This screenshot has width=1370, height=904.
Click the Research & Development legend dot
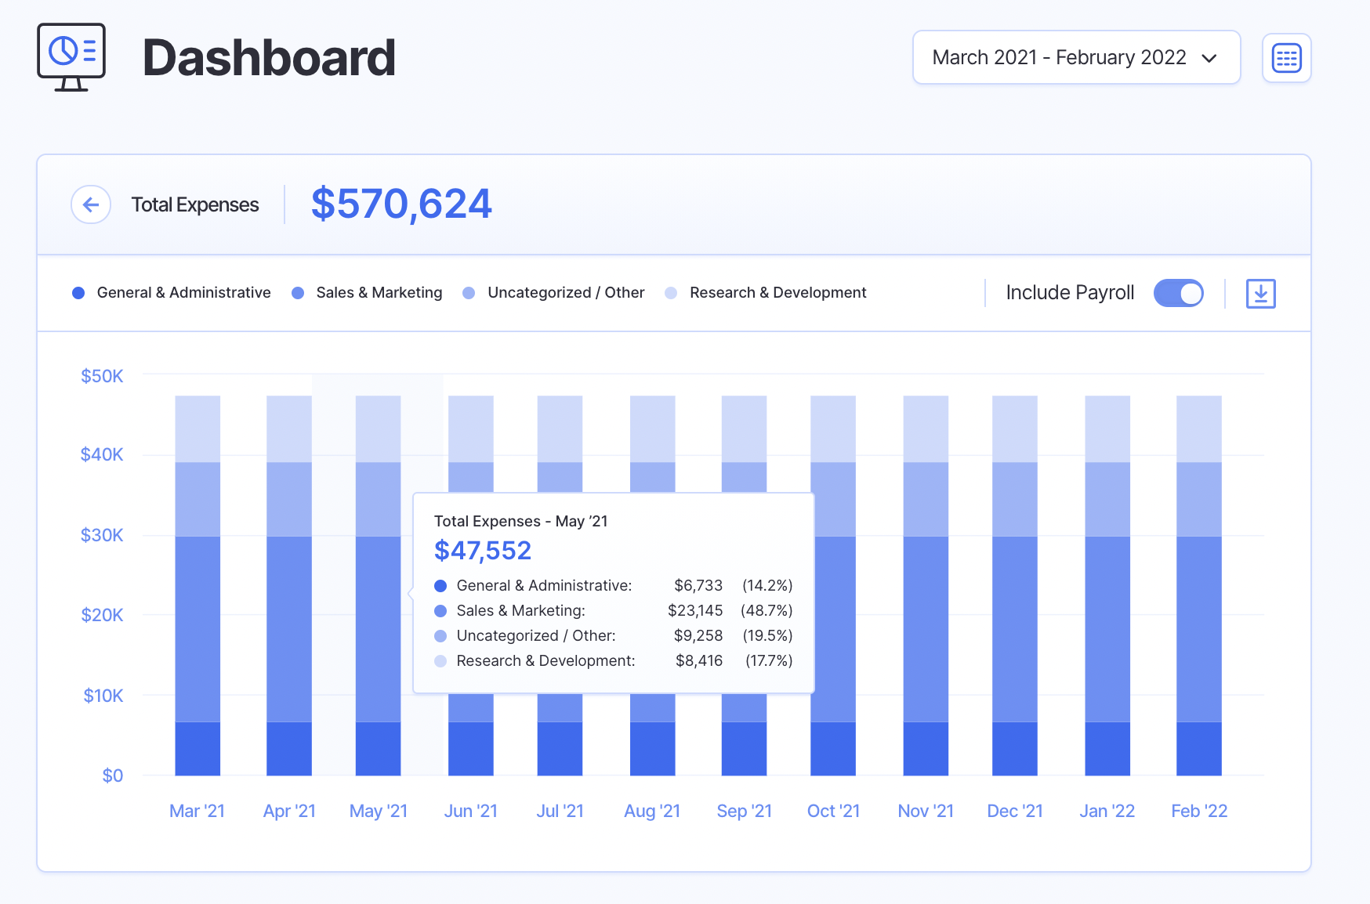coord(671,292)
